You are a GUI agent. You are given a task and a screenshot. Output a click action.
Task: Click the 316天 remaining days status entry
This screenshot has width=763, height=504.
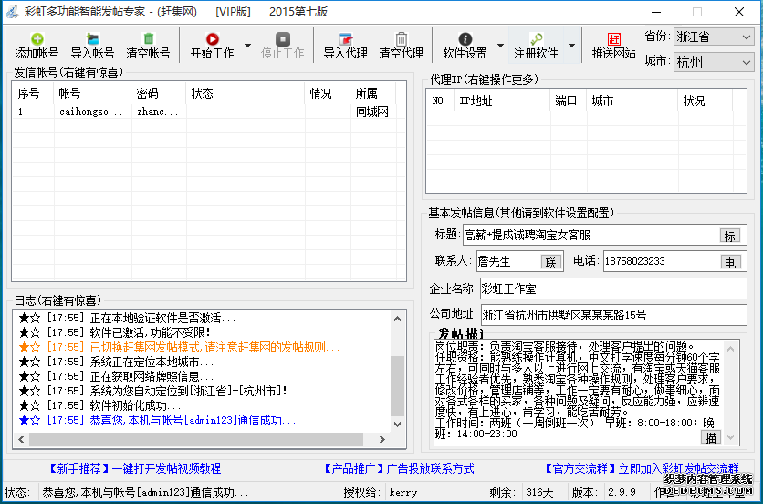click(x=540, y=492)
